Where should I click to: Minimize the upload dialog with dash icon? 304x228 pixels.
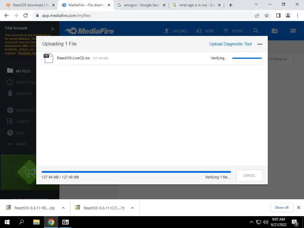(x=259, y=44)
